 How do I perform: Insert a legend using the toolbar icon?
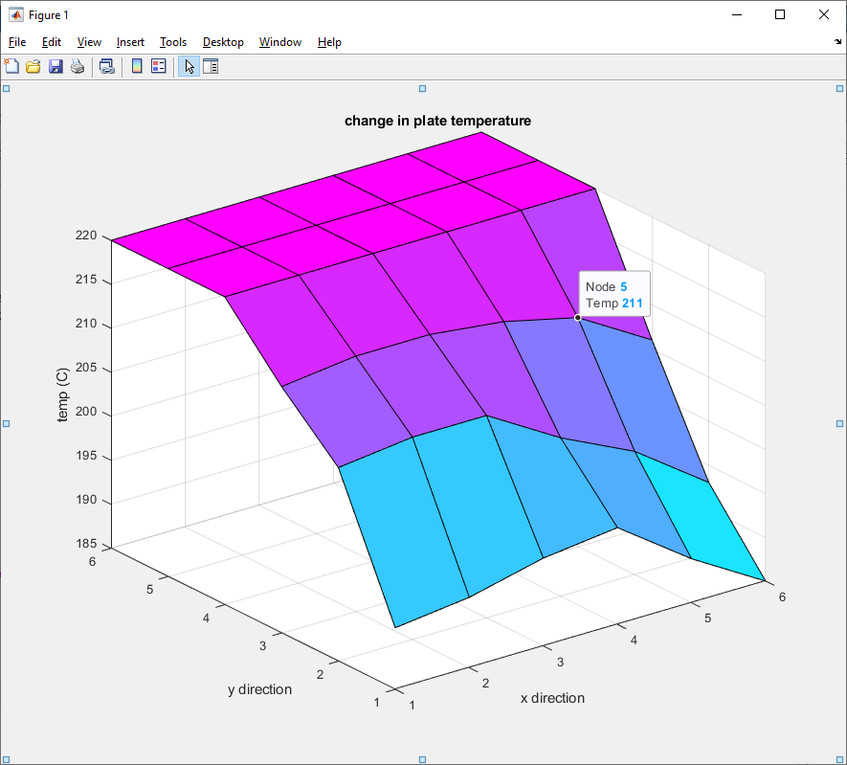(160, 66)
